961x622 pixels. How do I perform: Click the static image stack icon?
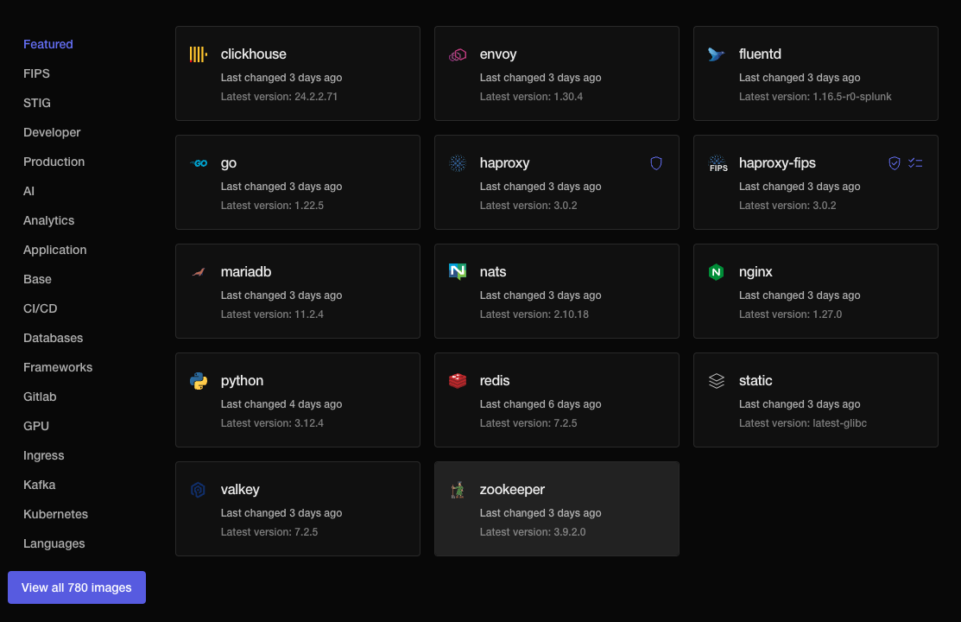pyautogui.click(x=716, y=380)
